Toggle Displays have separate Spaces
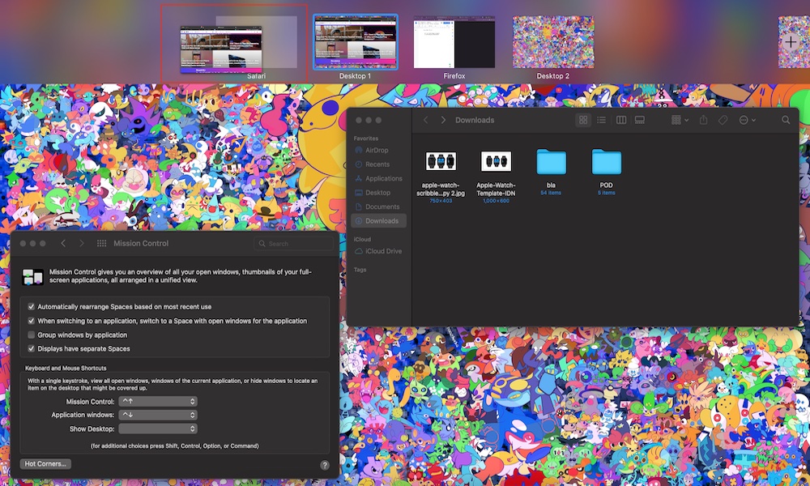Screen dimensions: 810x486 [32, 348]
